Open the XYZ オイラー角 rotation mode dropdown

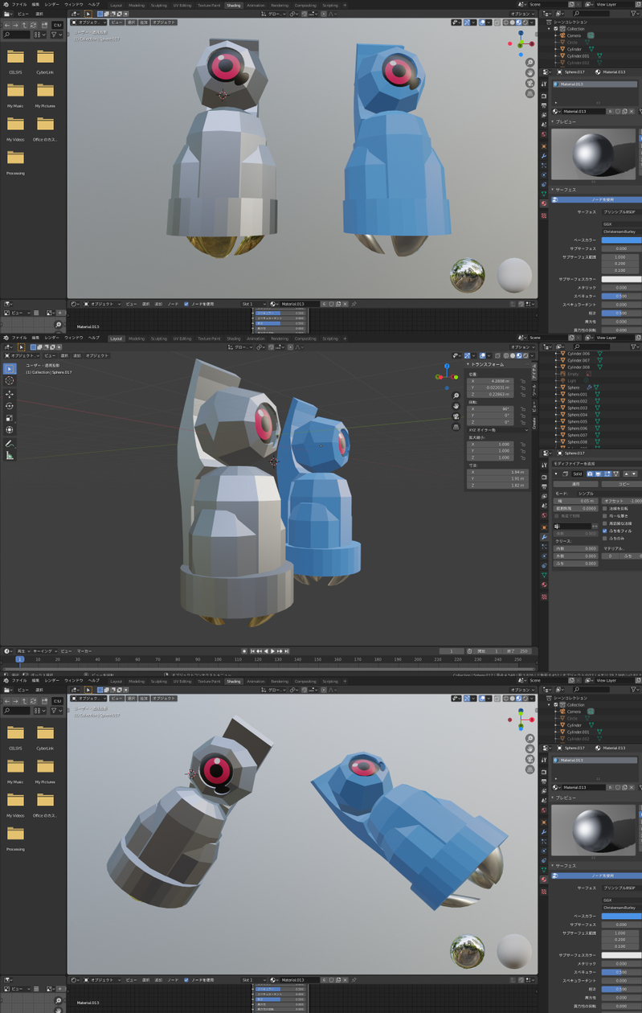[x=498, y=430]
